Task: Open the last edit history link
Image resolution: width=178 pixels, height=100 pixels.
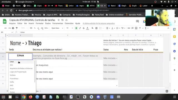Action: 99,23
